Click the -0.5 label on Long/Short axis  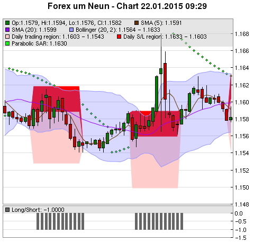(241, 221)
